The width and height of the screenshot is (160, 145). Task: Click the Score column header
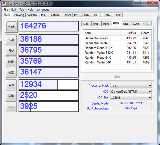tap(144, 33)
